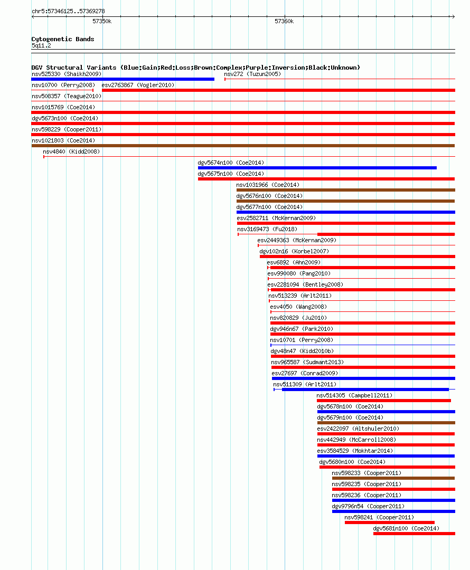The height and width of the screenshot is (570, 470).
Task: Click the ruler's right end arrow
Action: coord(453,17)
